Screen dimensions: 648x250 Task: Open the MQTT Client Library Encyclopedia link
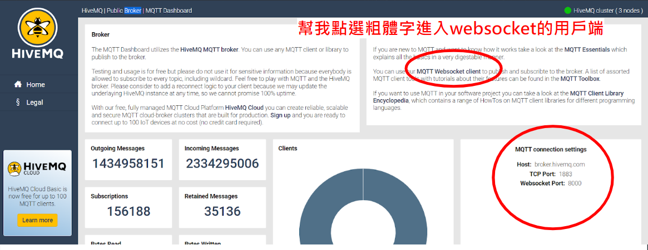point(499,97)
